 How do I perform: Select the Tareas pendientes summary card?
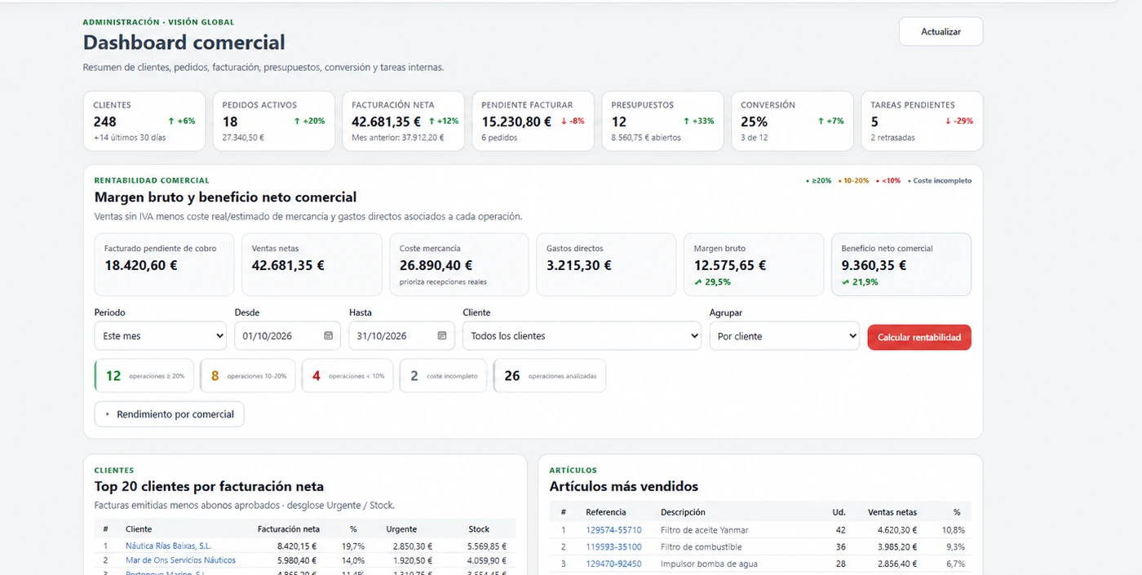923,121
